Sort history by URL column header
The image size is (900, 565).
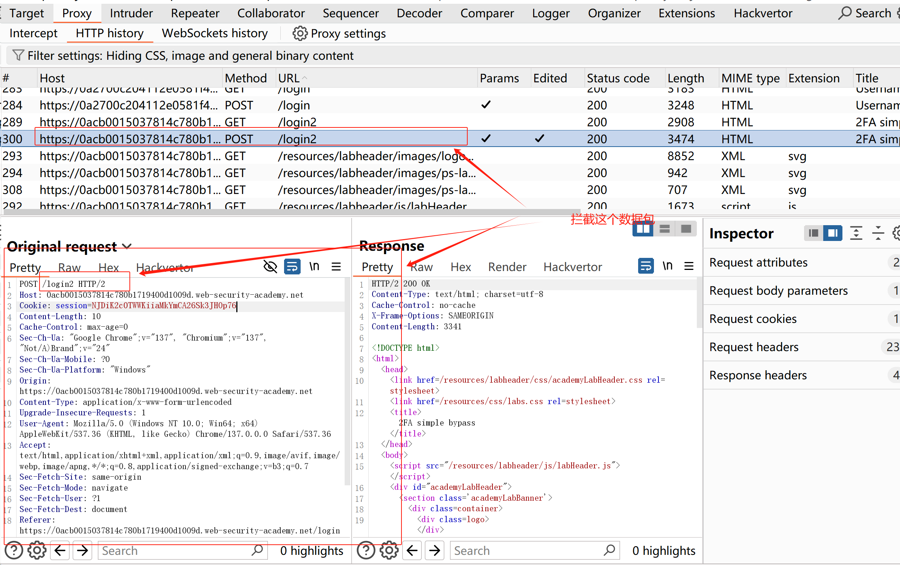(289, 78)
